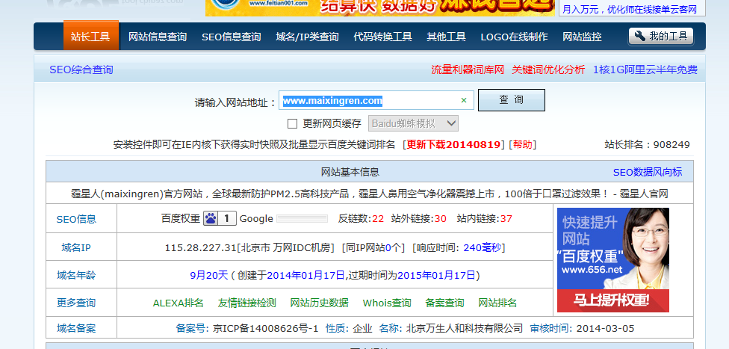The image size is (729, 349).
Task: Click the 马上提升权重 red ad button
Action: [612, 300]
